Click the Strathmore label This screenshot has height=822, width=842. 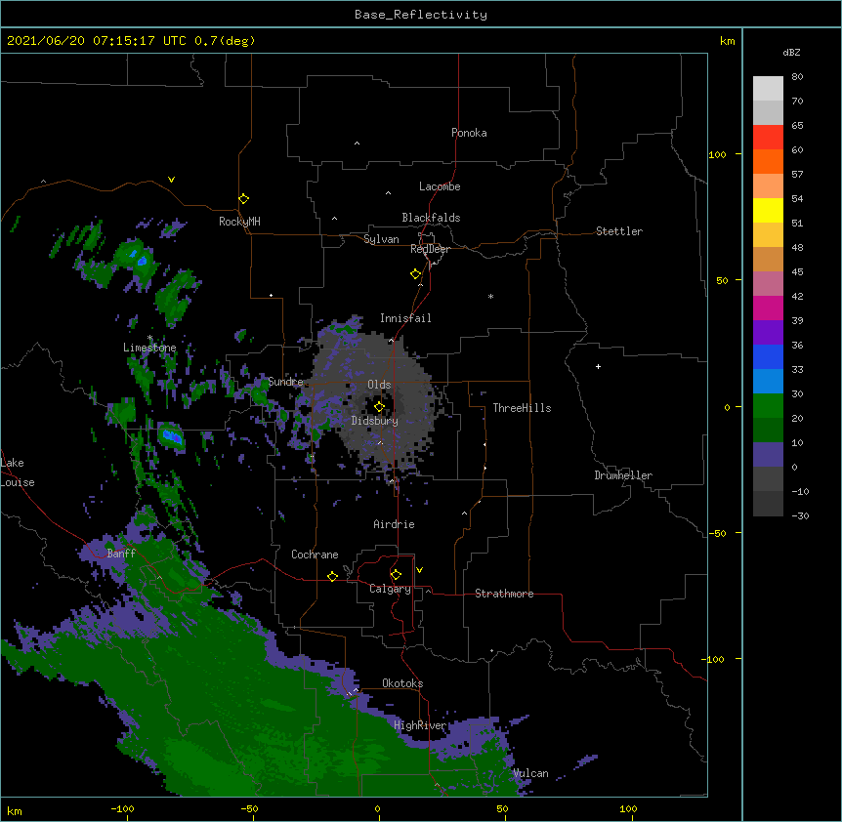coord(504,594)
